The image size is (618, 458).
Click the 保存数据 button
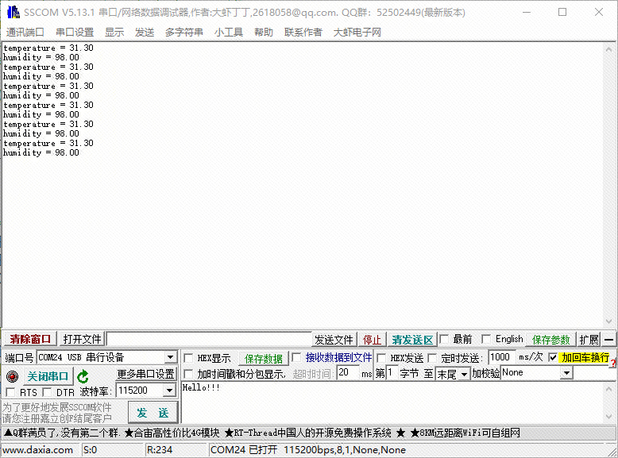click(264, 358)
